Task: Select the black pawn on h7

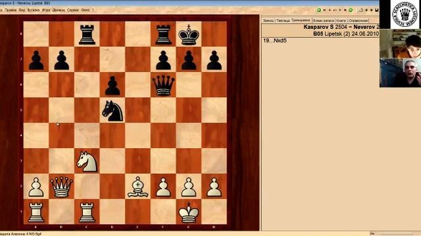Action: tap(214, 60)
